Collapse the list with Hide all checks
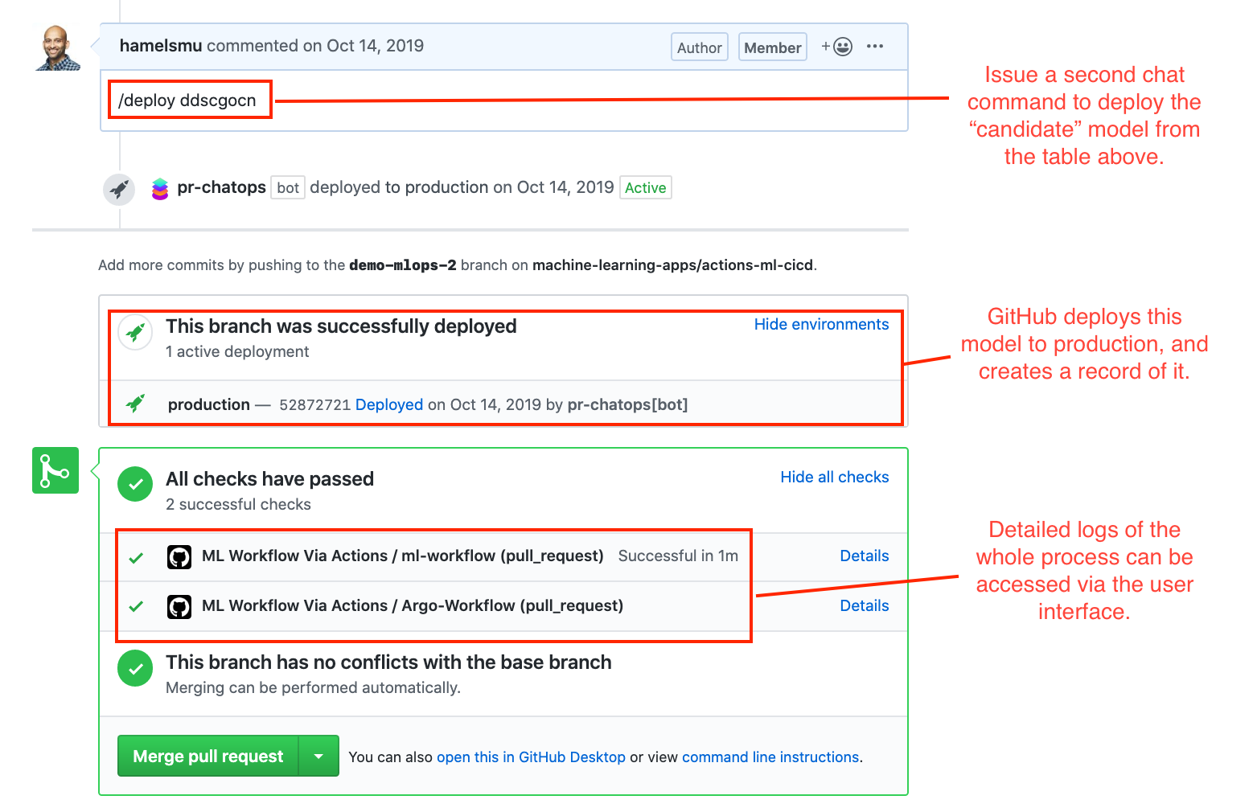1253x812 pixels. (834, 477)
